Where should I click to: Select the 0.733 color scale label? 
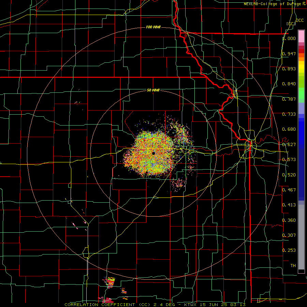(289, 114)
